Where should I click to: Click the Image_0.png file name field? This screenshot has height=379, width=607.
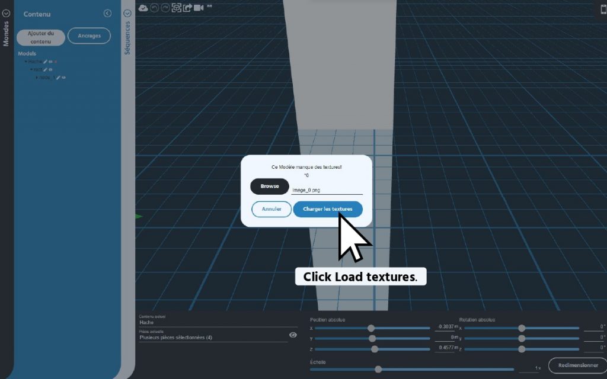tap(327, 190)
